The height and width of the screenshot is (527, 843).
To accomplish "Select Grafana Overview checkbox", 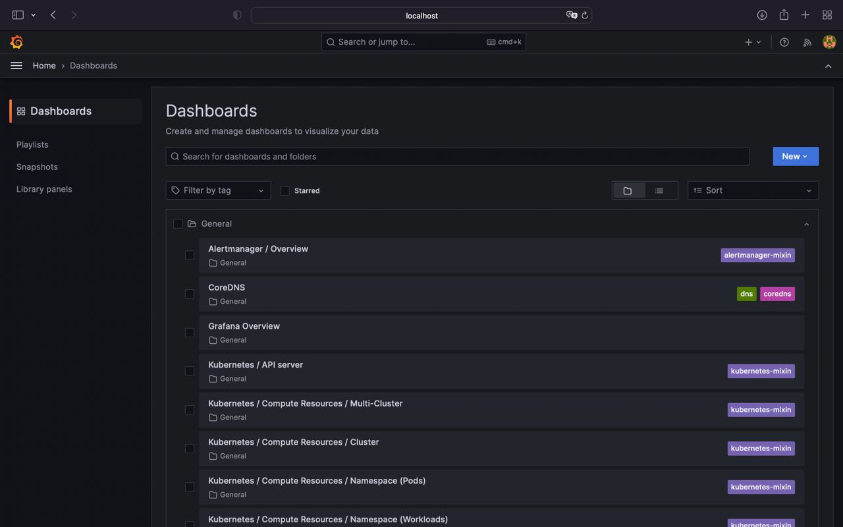I will [x=190, y=333].
